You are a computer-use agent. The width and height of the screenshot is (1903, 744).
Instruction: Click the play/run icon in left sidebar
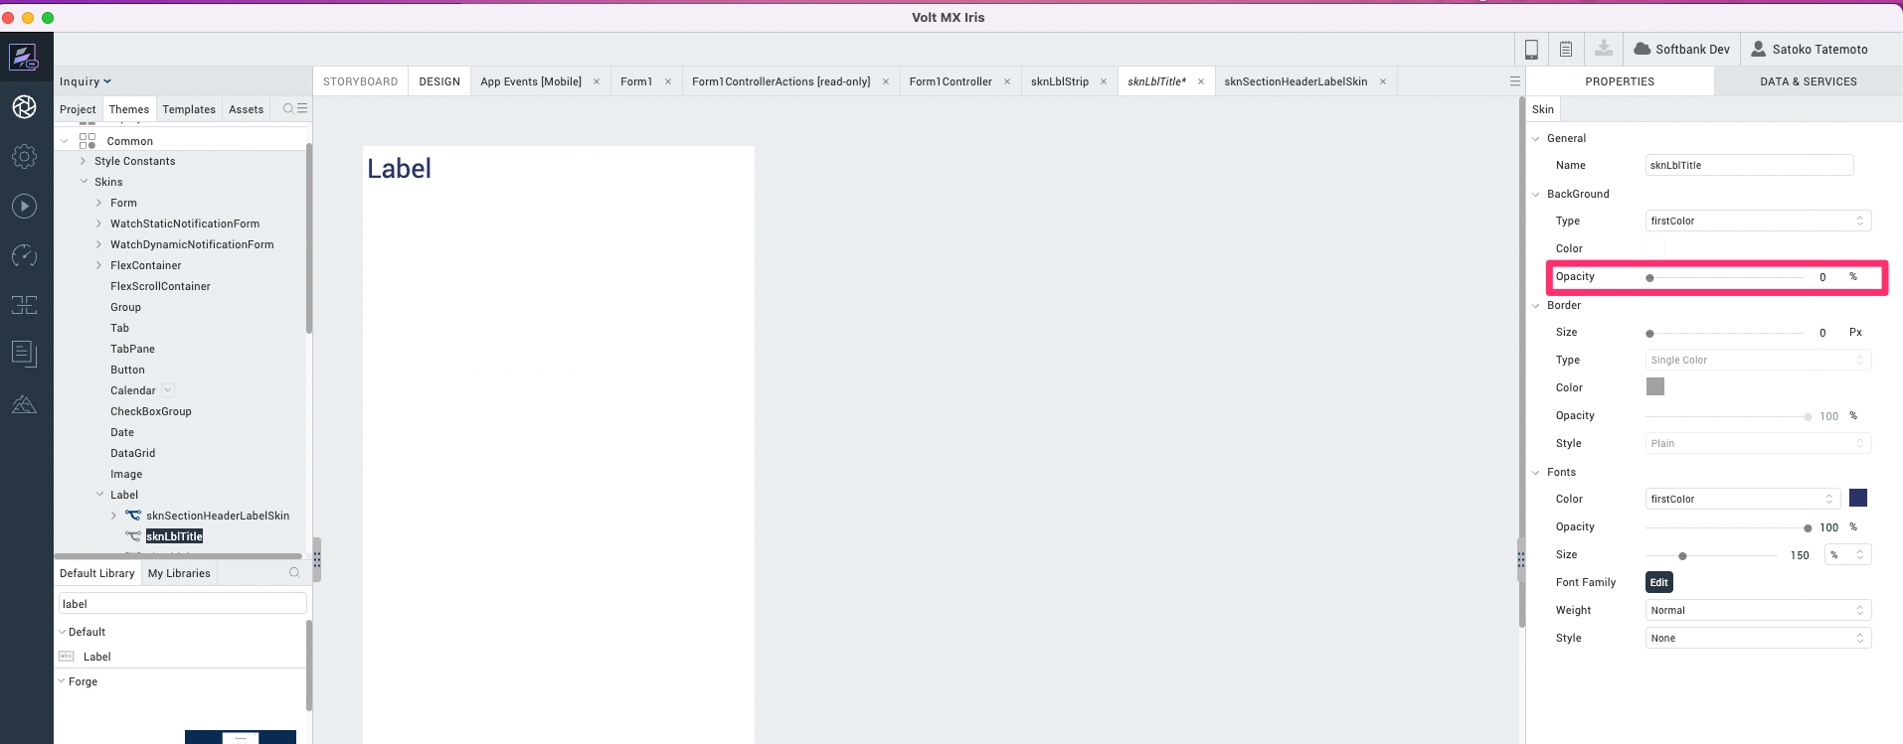point(24,207)
